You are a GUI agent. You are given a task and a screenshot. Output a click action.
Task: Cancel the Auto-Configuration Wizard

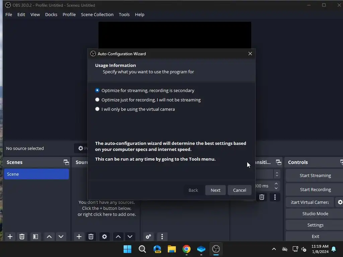click(239, 190)
